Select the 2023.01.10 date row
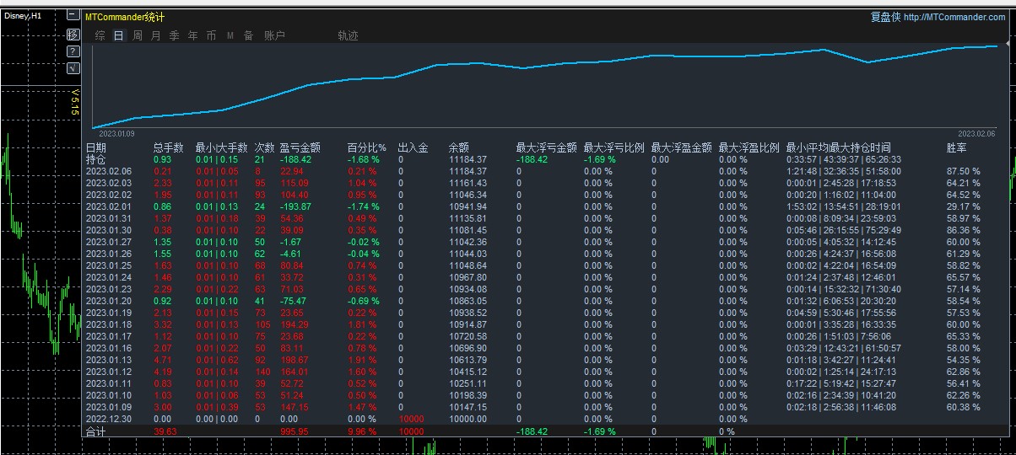Image resolution: width=1016 pixels, height=455 pixels. point(109,395)
